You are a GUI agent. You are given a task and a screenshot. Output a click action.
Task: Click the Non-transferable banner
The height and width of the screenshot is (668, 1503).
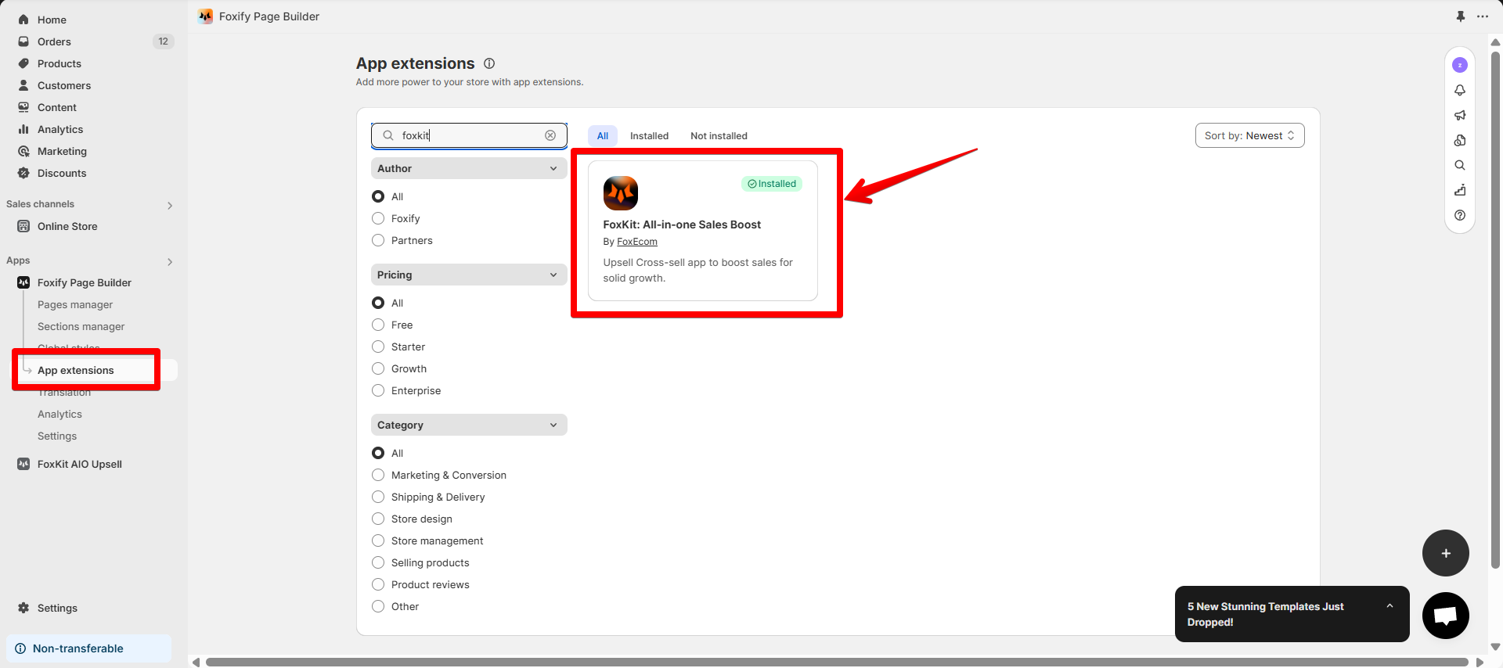click(x=88, y=648)
